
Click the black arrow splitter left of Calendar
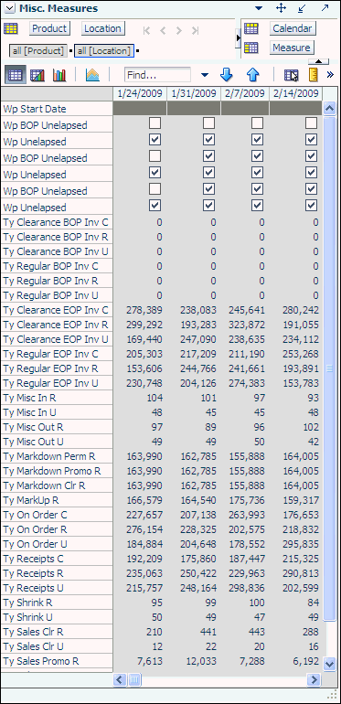pyautogui.click(x=239, y=38)
